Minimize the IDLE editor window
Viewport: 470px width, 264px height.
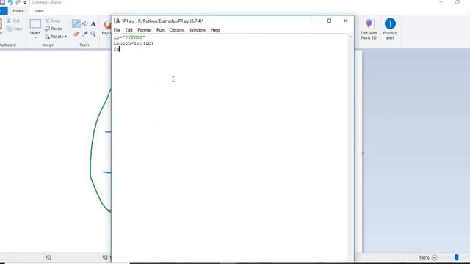tap(313, 21)
